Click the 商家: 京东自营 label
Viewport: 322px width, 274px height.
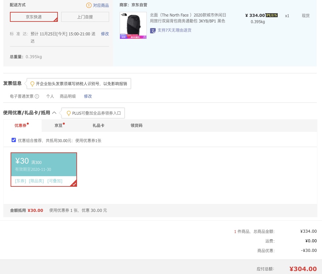(133, 5)
